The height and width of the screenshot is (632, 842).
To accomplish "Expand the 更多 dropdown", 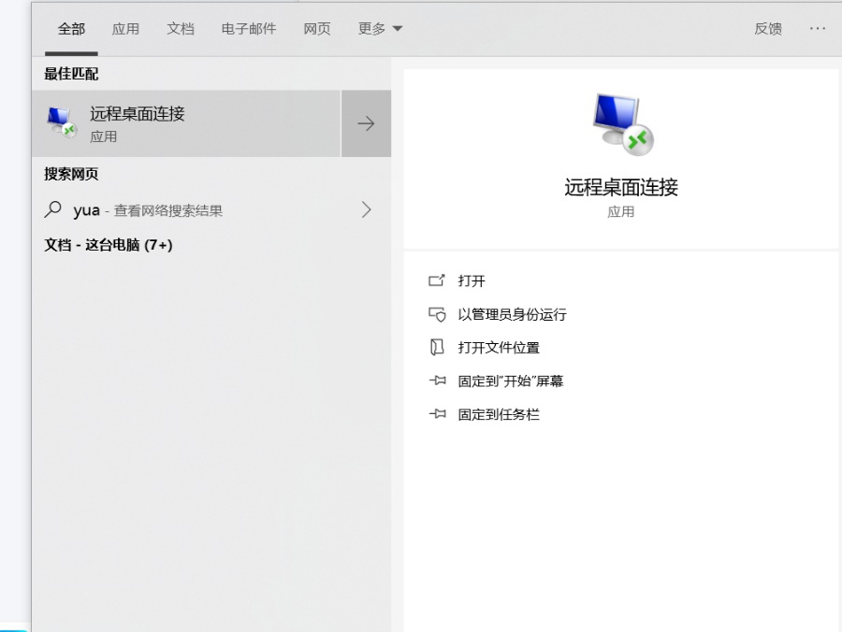I will [x=379, y=28].
